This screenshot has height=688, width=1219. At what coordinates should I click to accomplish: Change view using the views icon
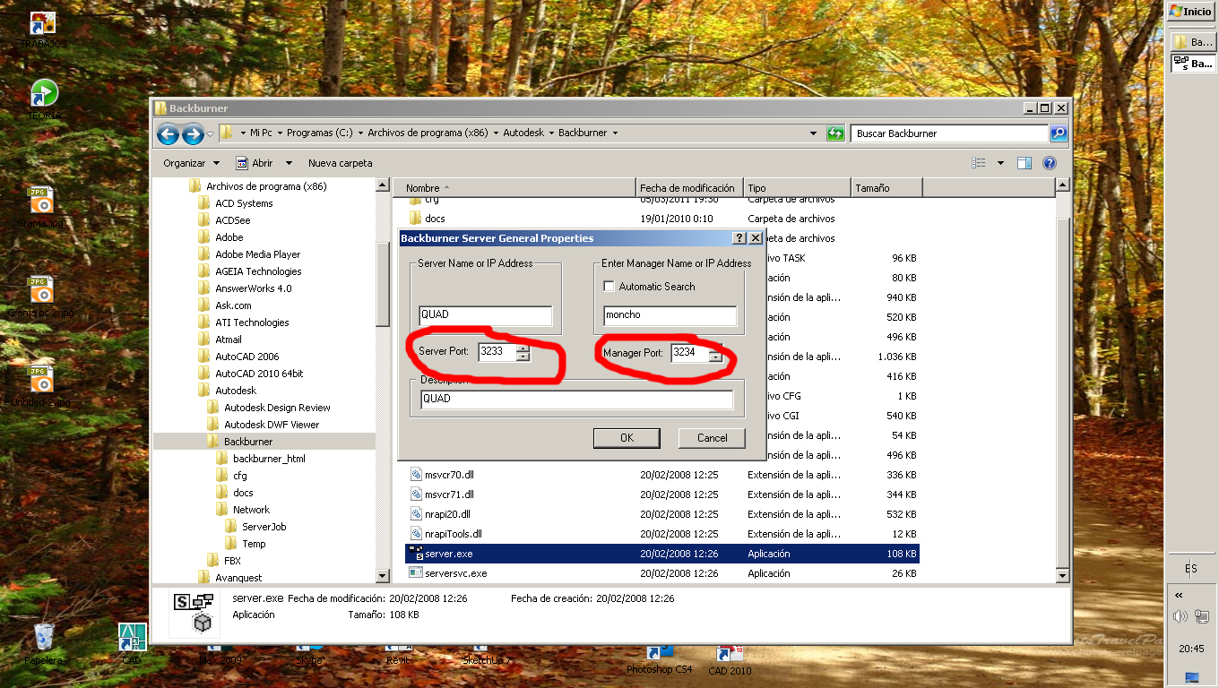979,163
